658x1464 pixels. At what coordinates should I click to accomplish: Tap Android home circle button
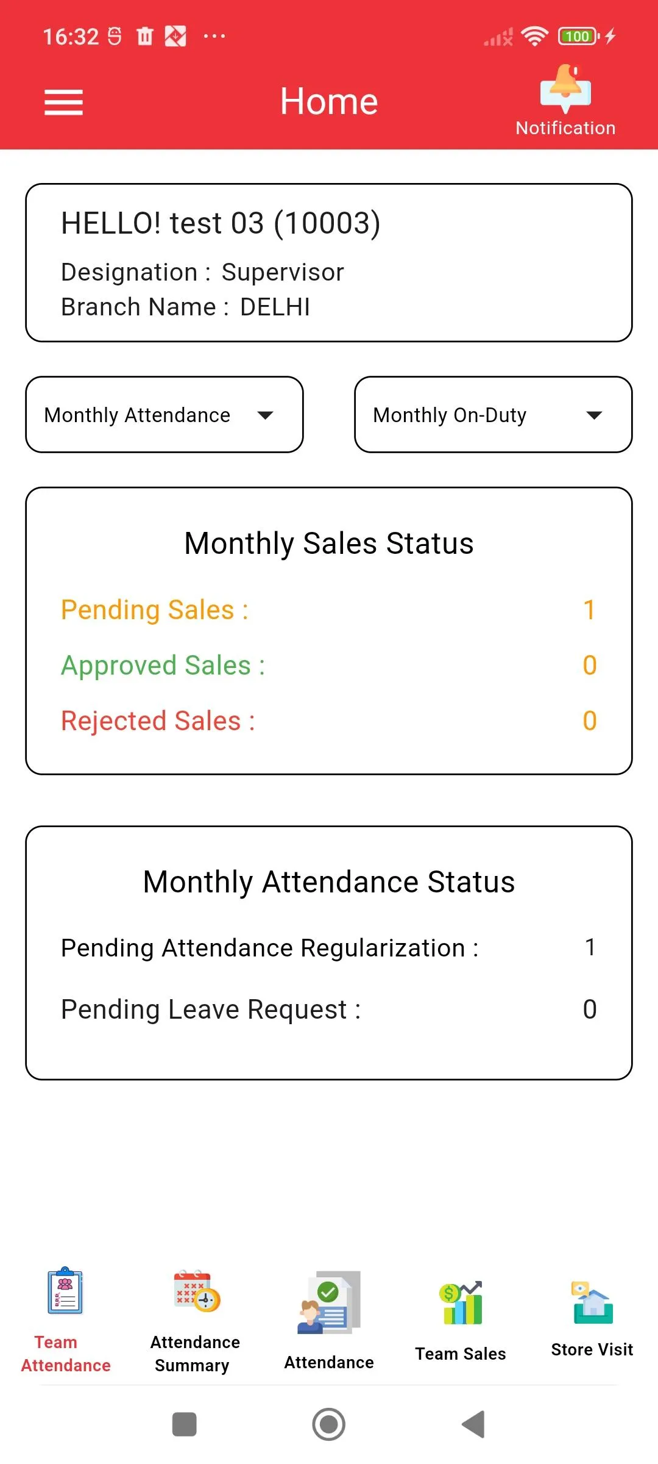click(329, 1424)
